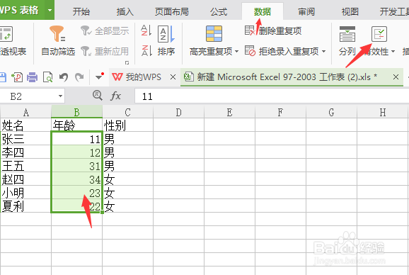Select column D header
The height and width of the screenshot is (275, 409).
click(179, 112)
